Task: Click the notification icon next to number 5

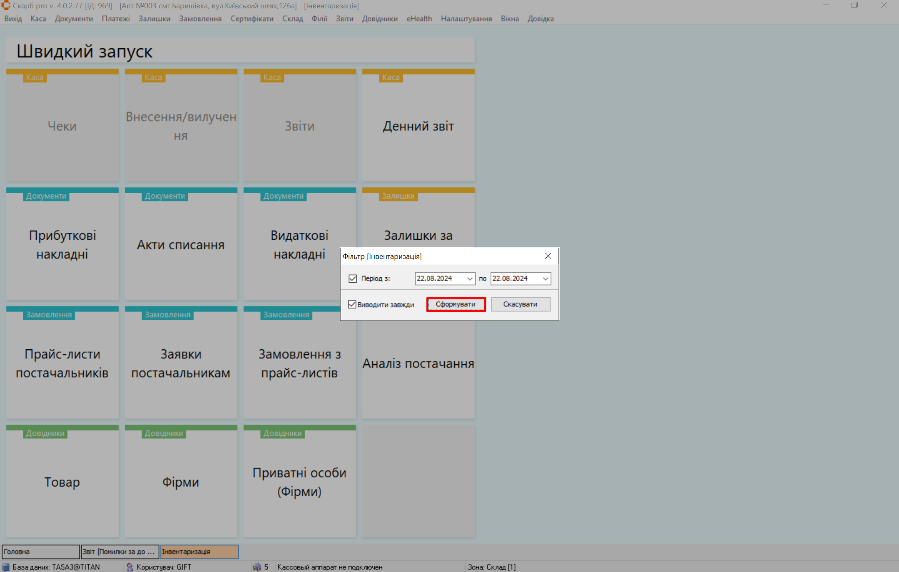Action: [257, 567]
